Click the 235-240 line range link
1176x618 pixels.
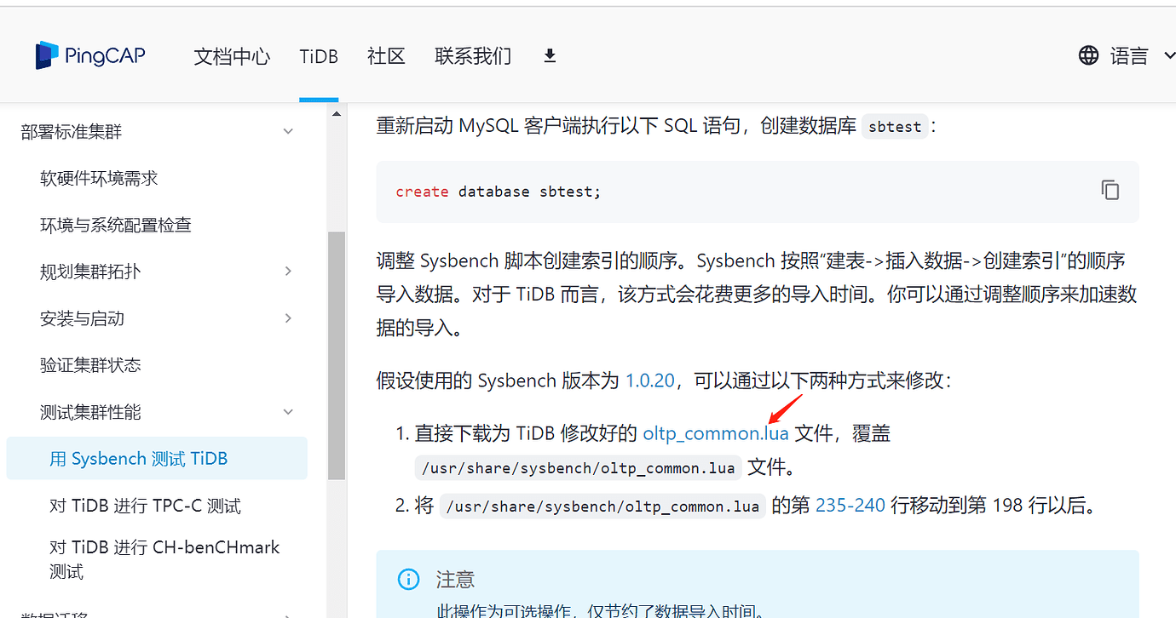(x=850, y=506)
